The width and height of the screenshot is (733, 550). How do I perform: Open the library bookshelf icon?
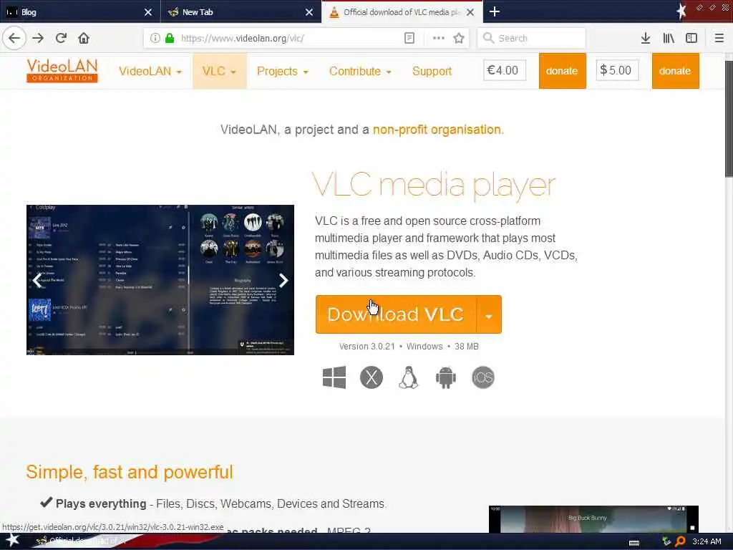(x=669, y=38)
